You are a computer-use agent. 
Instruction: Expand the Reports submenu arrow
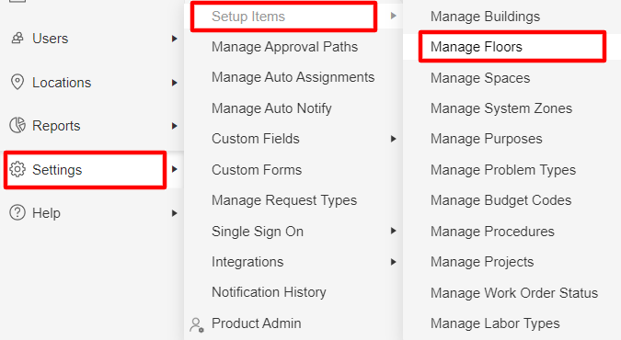(174, 126)
